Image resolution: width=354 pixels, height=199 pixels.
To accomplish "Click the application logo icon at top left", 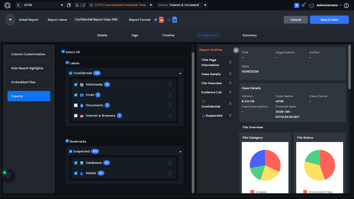I will coord(7,5).
